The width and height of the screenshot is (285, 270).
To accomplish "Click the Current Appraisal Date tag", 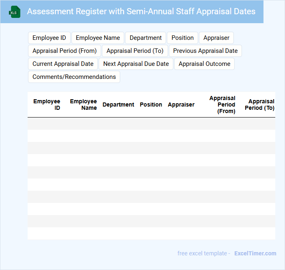I will tap(63, 64).
